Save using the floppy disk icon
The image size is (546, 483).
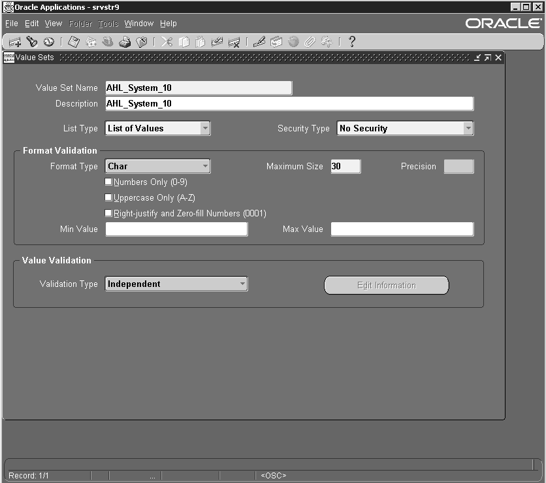point(73,42)
